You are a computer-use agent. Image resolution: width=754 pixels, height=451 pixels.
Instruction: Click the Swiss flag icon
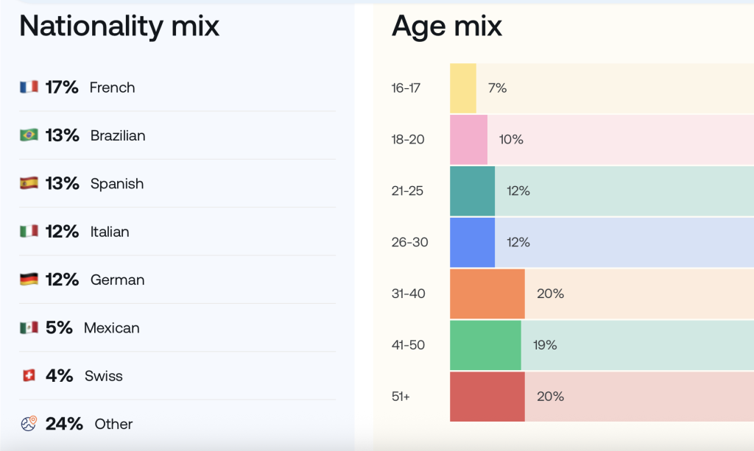click(29, 376)
